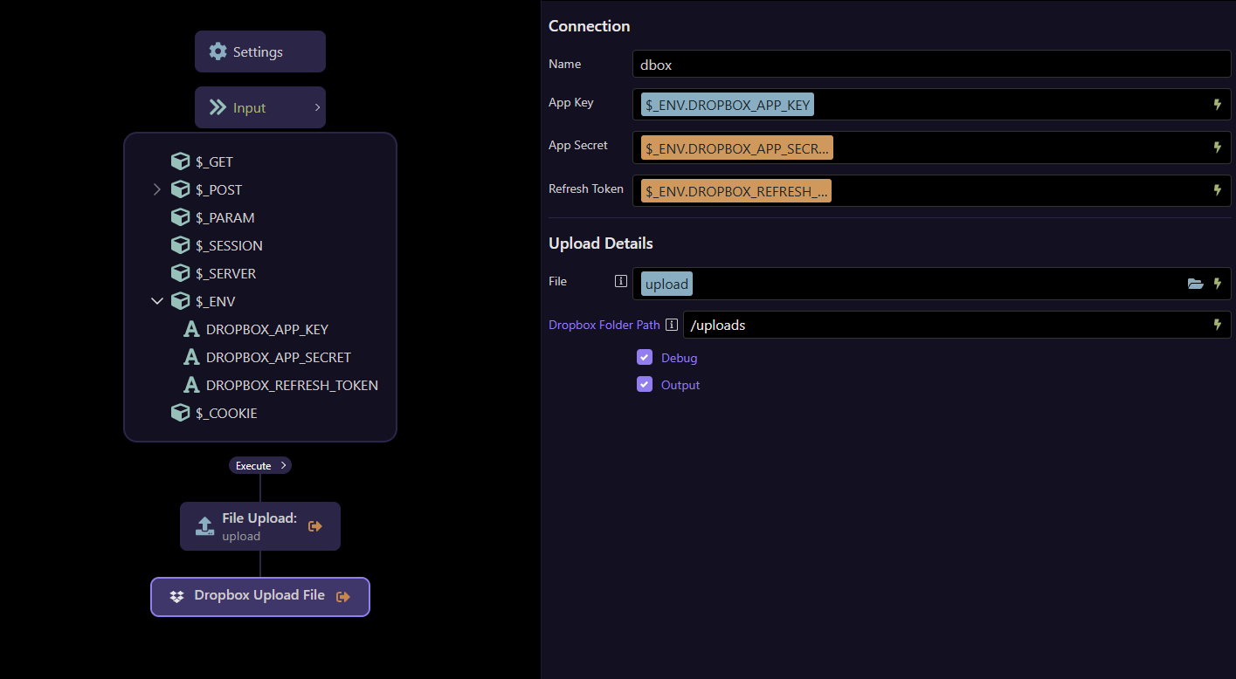Click info icon beside Dropbox Folder Path

[x=672, y=325]
